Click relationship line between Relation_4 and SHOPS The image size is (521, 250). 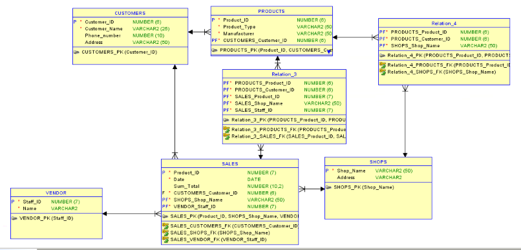405,121
